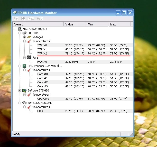
Task: Click the computer icon beside MICROSOF-80D515
Action: (20, 29)
